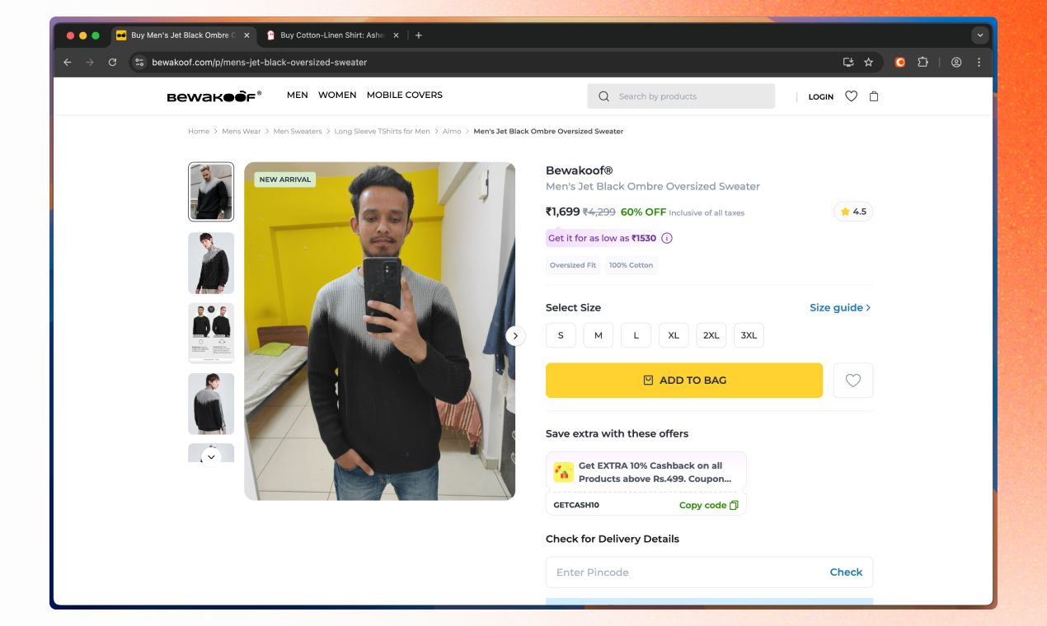Open the browser tab list dropdown
The height and width of the screenshot is (626, 1047).
coord(979,35)
